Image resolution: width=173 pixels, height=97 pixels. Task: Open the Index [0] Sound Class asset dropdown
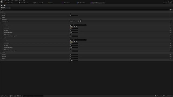pos(80,25)
